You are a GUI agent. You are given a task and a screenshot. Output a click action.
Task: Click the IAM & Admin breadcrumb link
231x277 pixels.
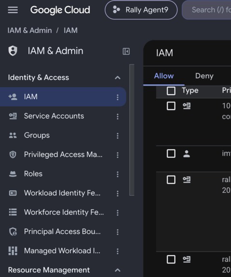pyautogui.click(x=29, y=30)
